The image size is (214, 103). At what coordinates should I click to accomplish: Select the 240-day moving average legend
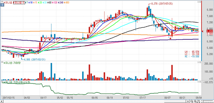coord(61,3)
